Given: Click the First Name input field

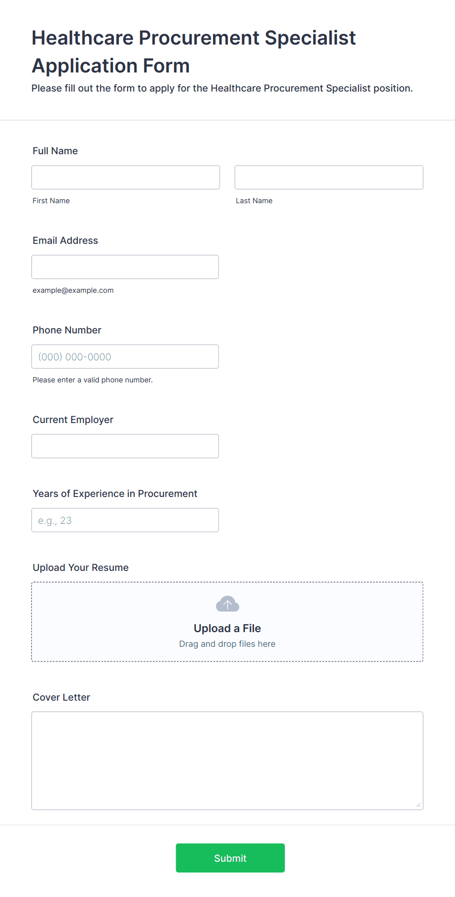Looking at the screenshot, I should [126, 177].
